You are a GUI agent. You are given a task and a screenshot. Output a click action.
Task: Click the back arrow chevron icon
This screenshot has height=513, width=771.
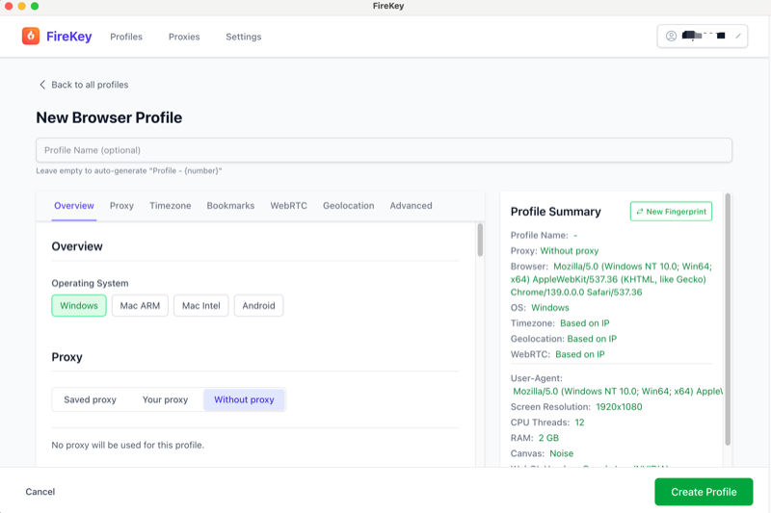click(x=41, y=85)
